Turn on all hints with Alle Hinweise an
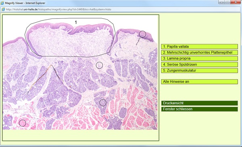Screen dimensions: 242x147 click(199, 82)
